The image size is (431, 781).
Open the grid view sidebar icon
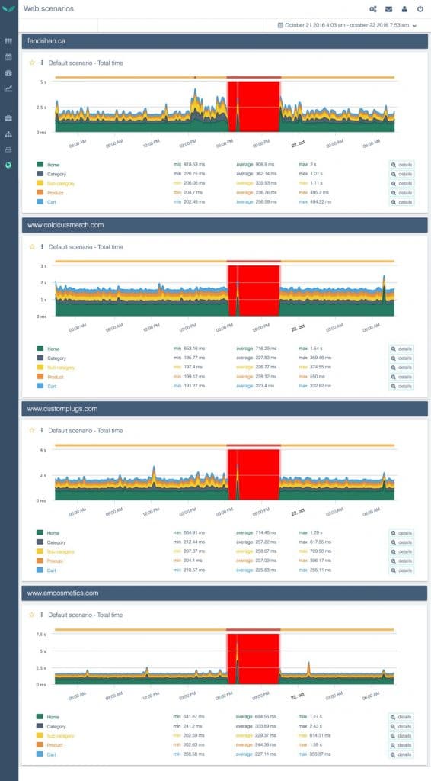coord(8,41)
